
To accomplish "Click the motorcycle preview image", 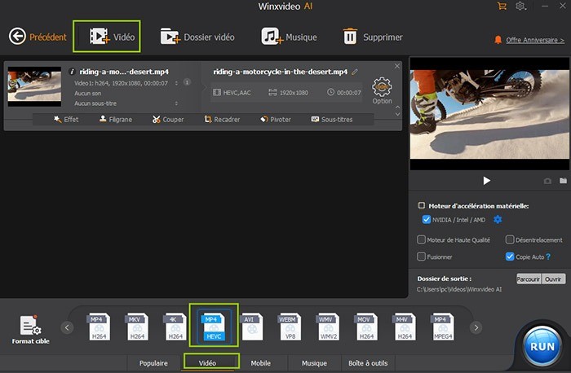I will 489,114.
